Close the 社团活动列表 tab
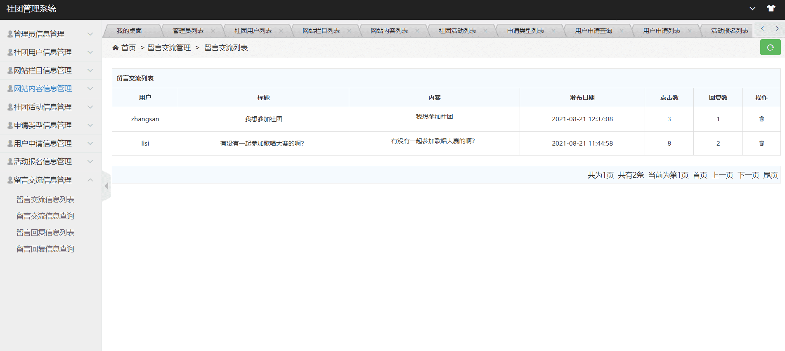Viewport: 785px width, 351px height. pos(485,31)
